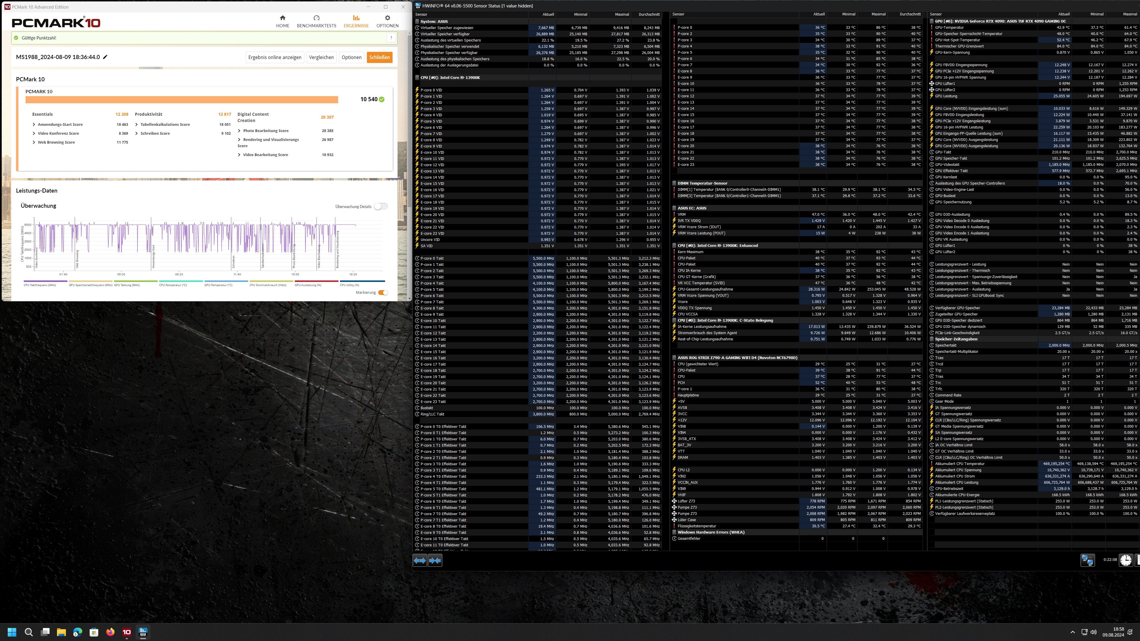Expand Video Konferenz Score row

[x=34, y=134]
